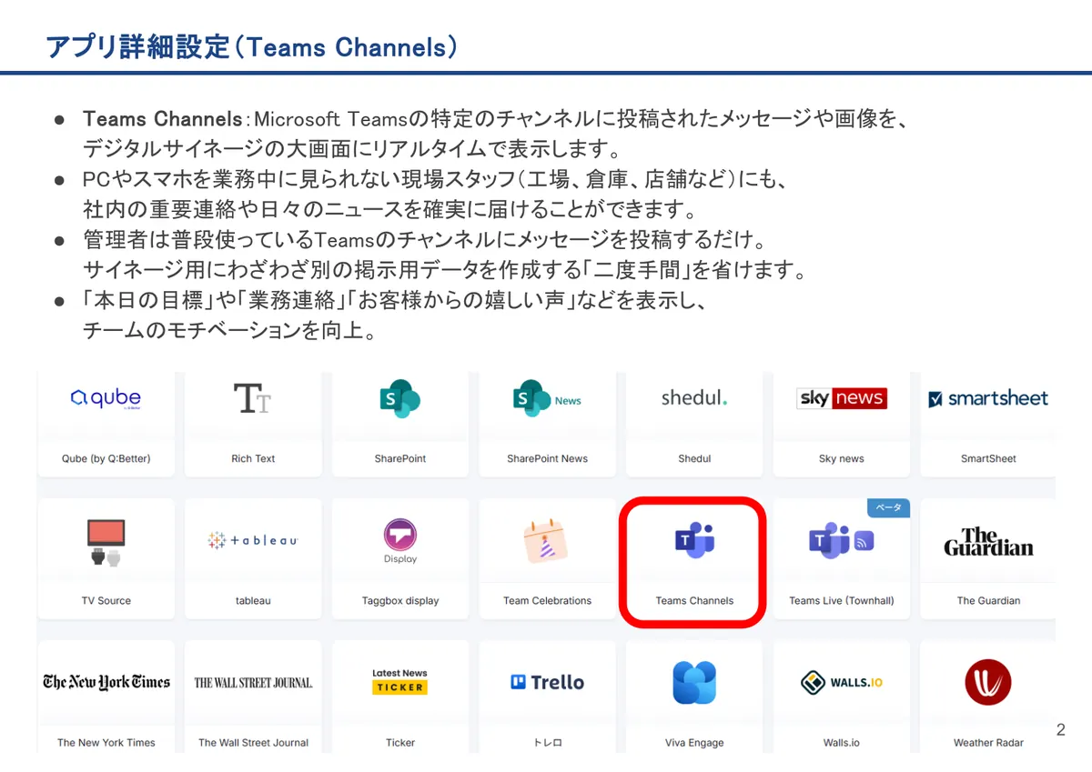Choose the Shedul app logo
The height and width of the screenshot is (772, 1092).
pos(694,398)
